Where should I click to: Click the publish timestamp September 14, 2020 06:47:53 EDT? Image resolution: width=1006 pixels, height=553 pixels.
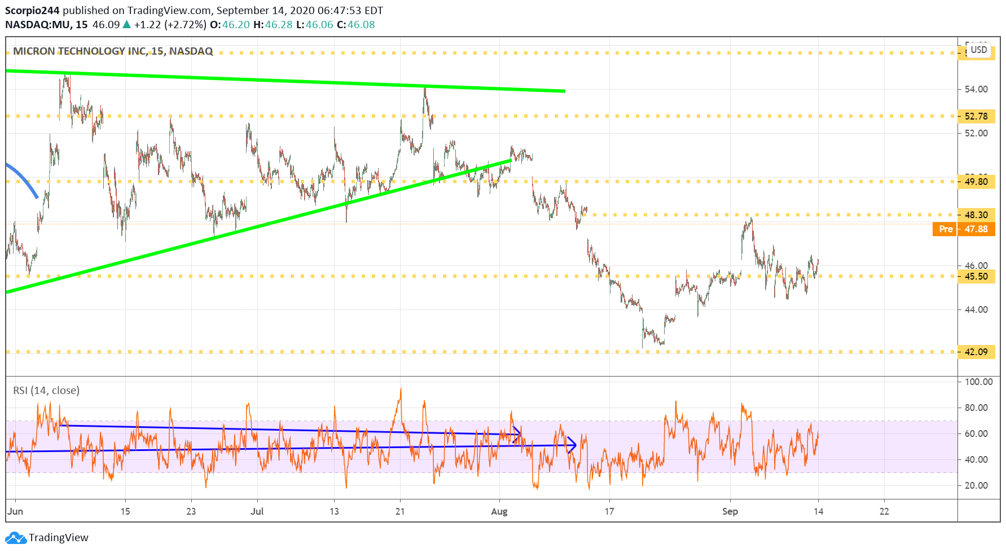300,11
